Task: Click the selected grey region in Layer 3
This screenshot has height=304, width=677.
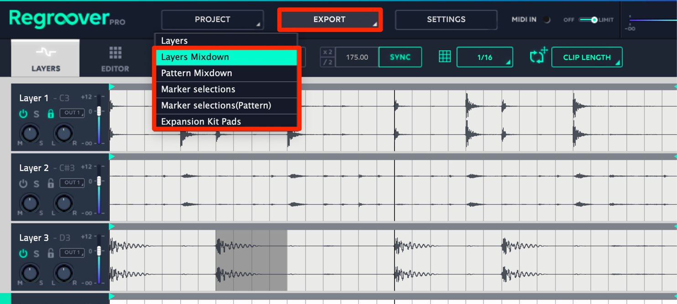Action: 251,260
